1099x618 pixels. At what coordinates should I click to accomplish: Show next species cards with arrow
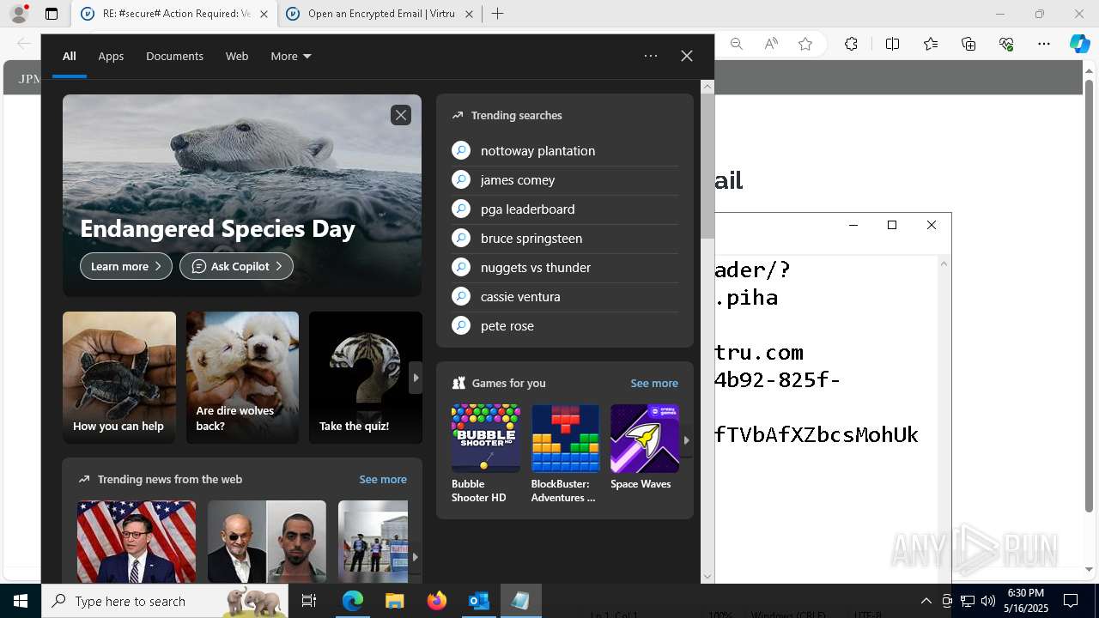pyautogui.click(x=416, y=378)
